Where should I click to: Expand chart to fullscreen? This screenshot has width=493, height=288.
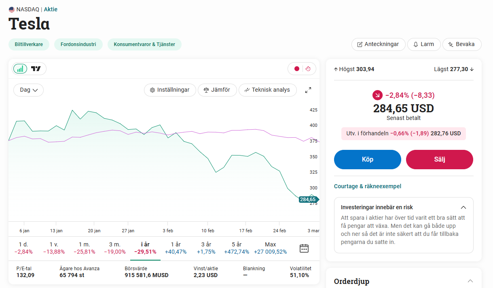tap(308, 90)
